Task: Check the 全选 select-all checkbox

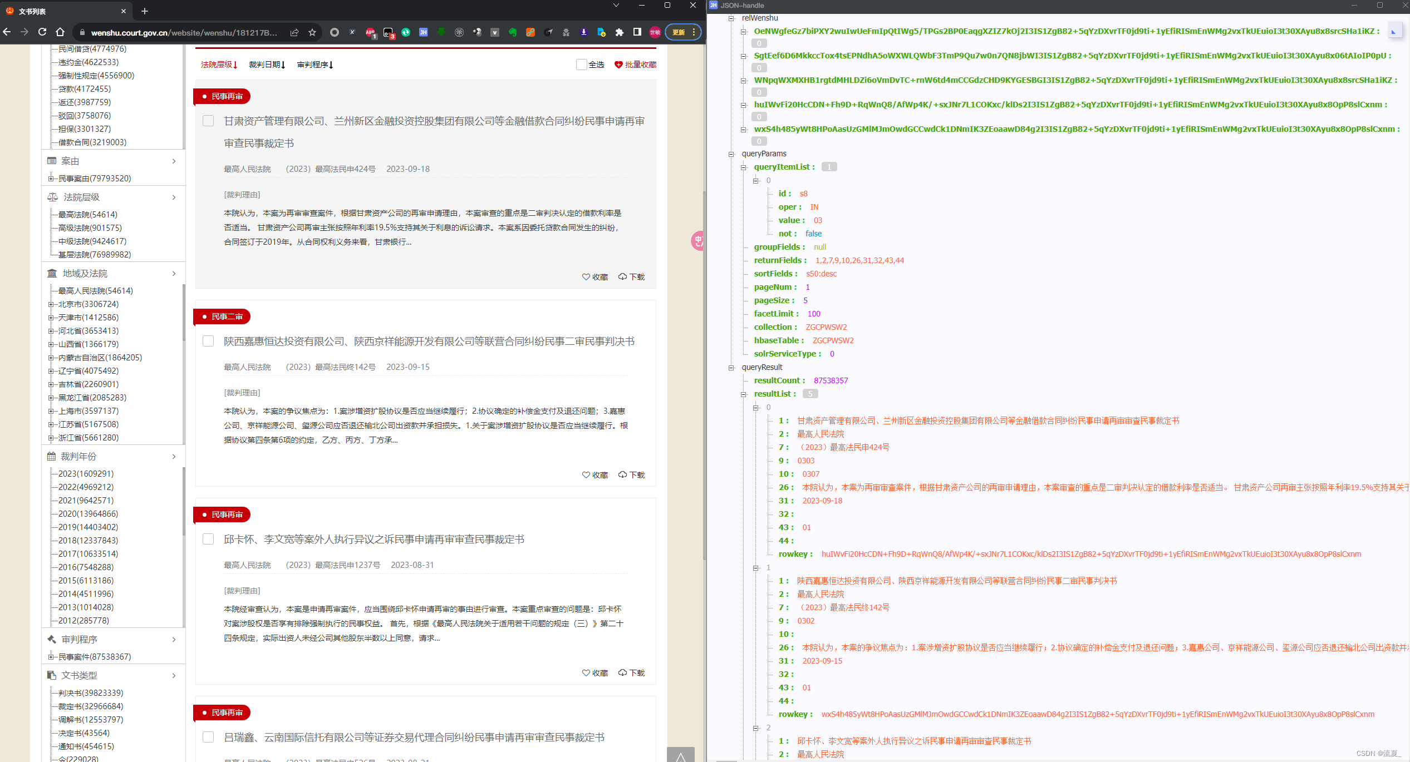Action: (x=581, y=65)
